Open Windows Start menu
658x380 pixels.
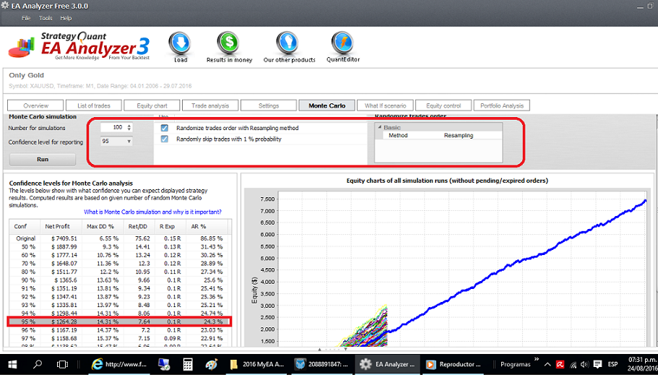(12, 365)
